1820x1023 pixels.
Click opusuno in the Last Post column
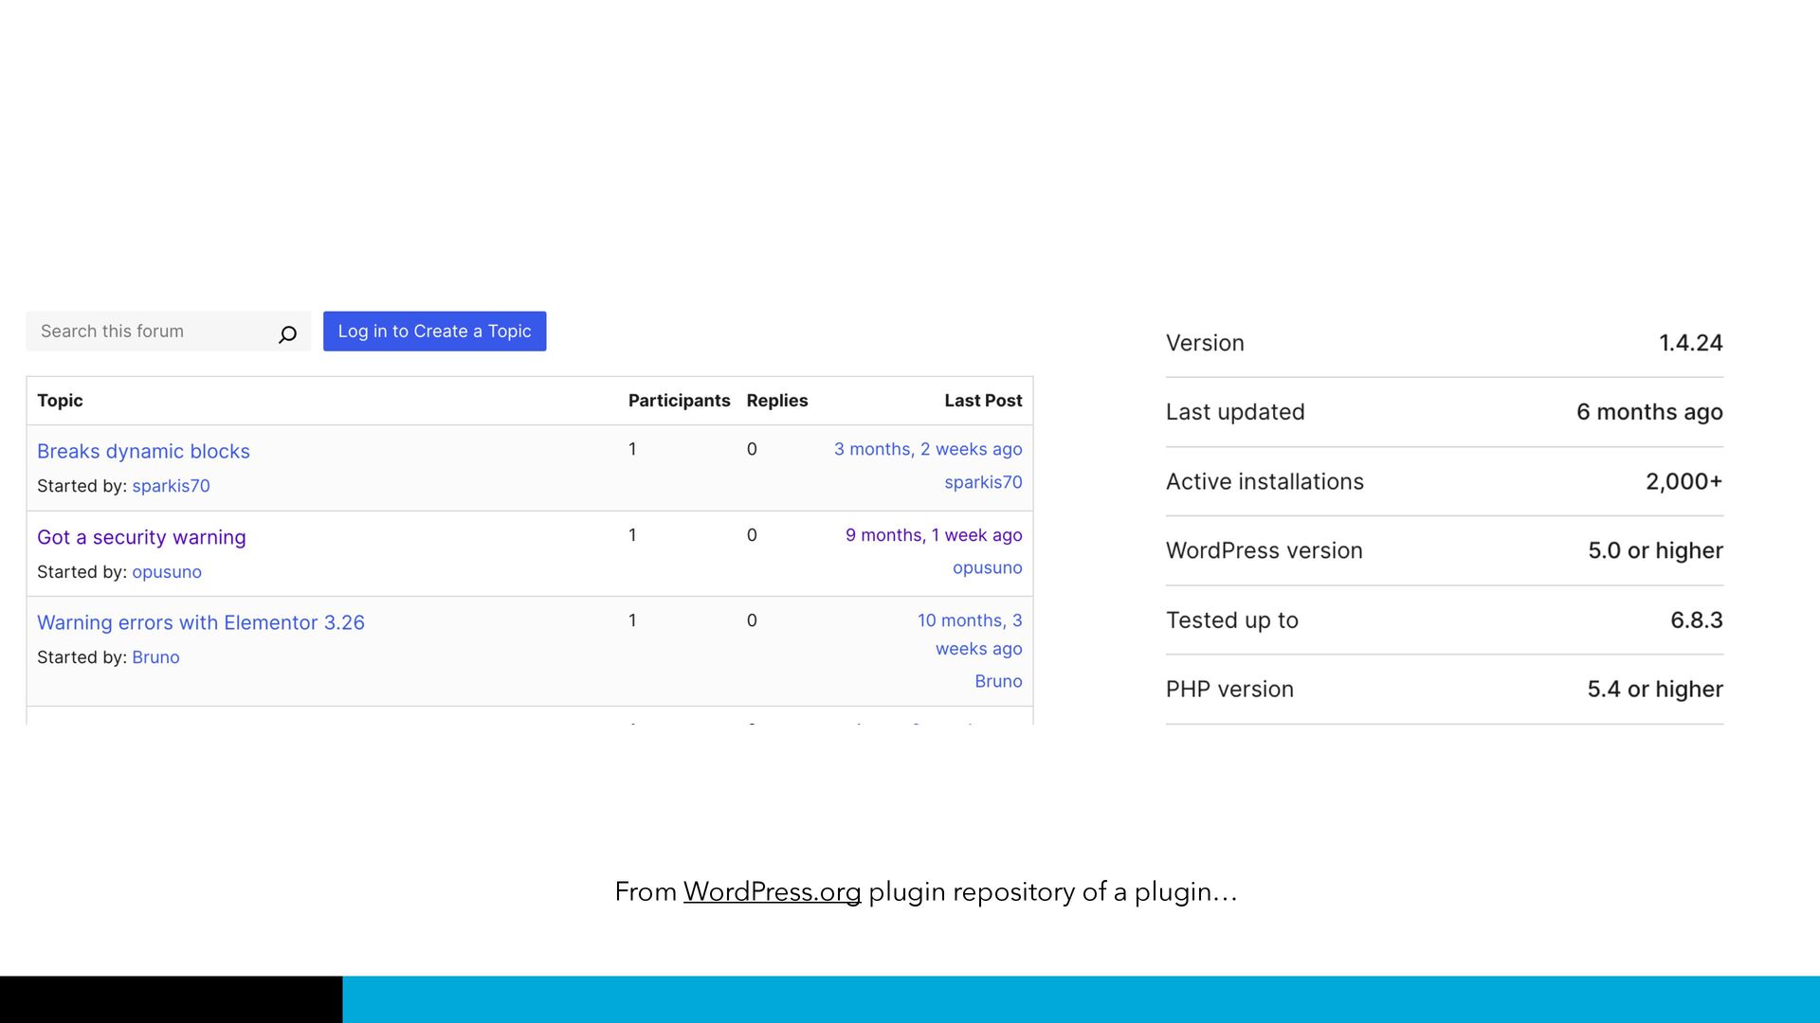[x=987, y=568]
